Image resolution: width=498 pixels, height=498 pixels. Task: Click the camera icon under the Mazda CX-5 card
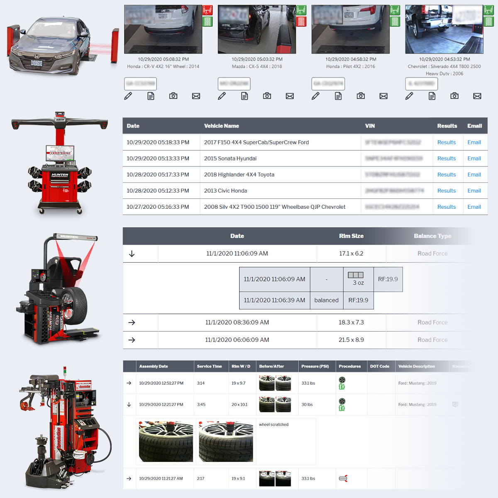267,96
